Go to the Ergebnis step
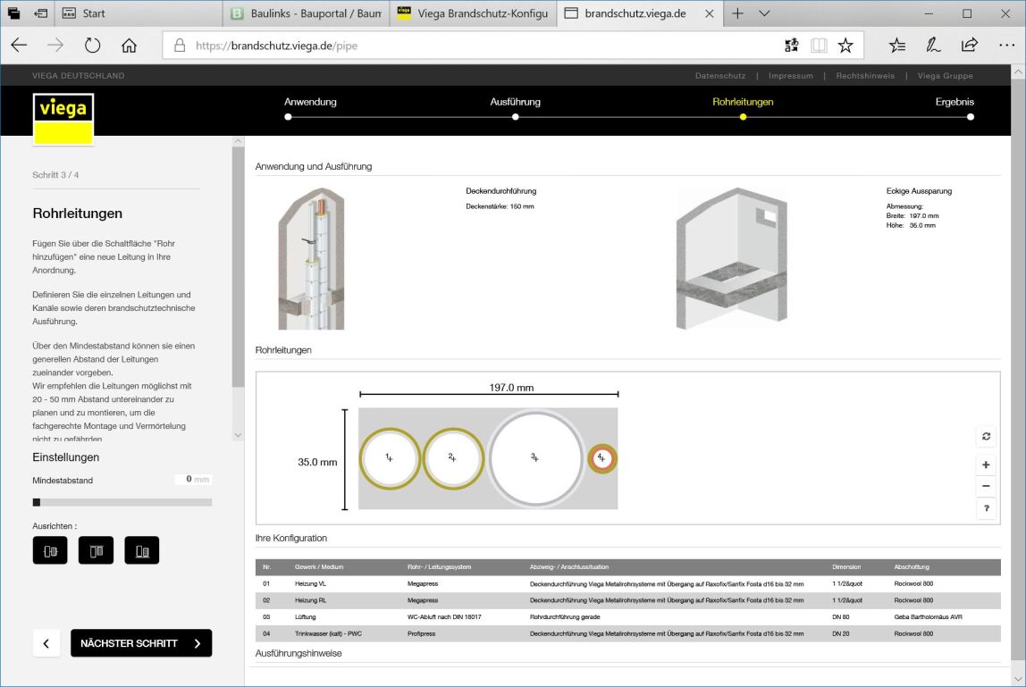This screenshot has height=687, width=1026. pos(955,102)
